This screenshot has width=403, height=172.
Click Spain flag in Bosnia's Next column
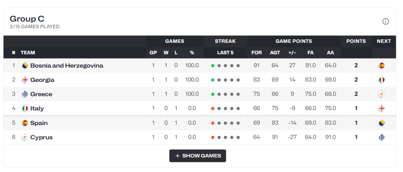381,66
